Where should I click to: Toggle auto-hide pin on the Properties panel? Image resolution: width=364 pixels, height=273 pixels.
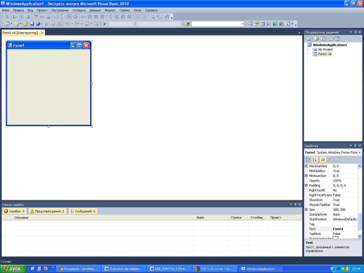coord(355,146)
